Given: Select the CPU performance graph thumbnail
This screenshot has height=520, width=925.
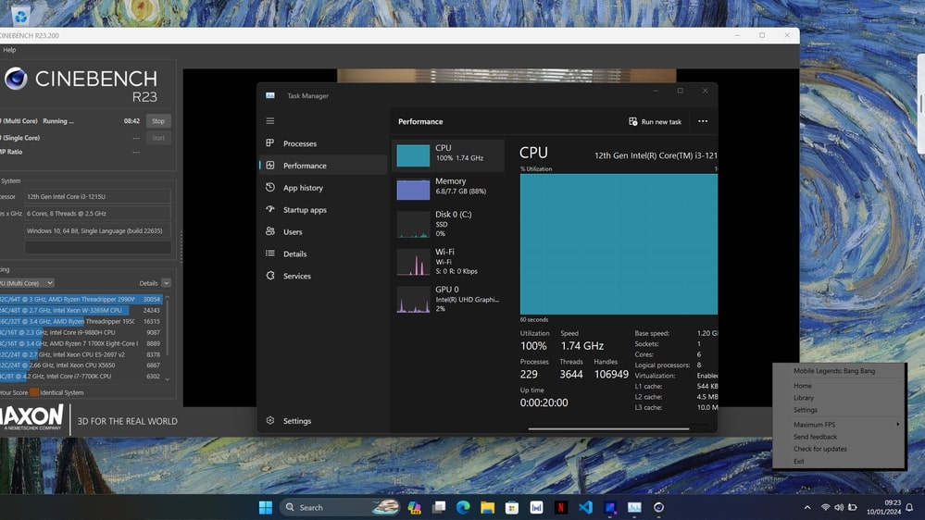Looking at the screenshot, I should pyautogui.click(x=413, y=155).
